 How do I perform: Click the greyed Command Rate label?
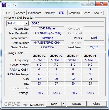[19, 88]
